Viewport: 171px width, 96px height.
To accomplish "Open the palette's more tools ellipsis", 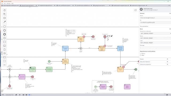I will point(5,65).
